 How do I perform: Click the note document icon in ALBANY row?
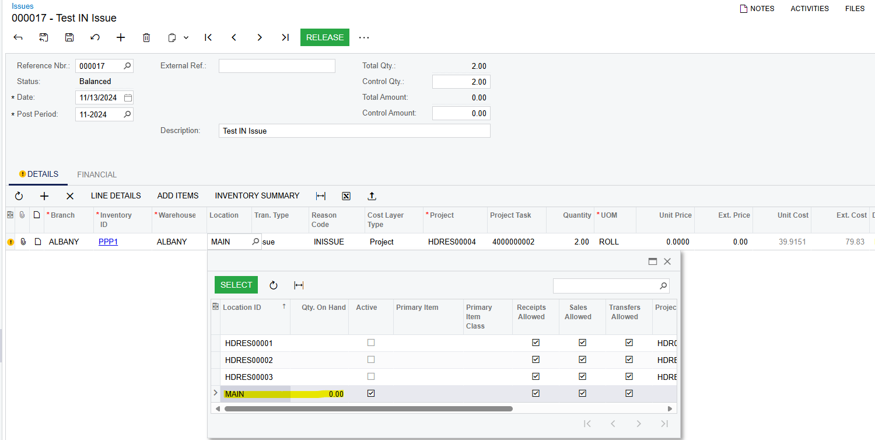click(37, 242)
